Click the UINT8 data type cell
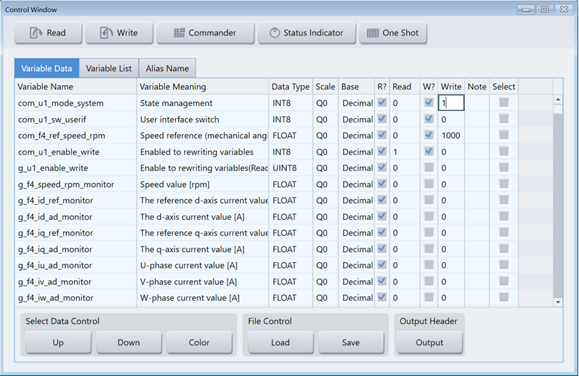Screen dimensions: 579x376 291,168
